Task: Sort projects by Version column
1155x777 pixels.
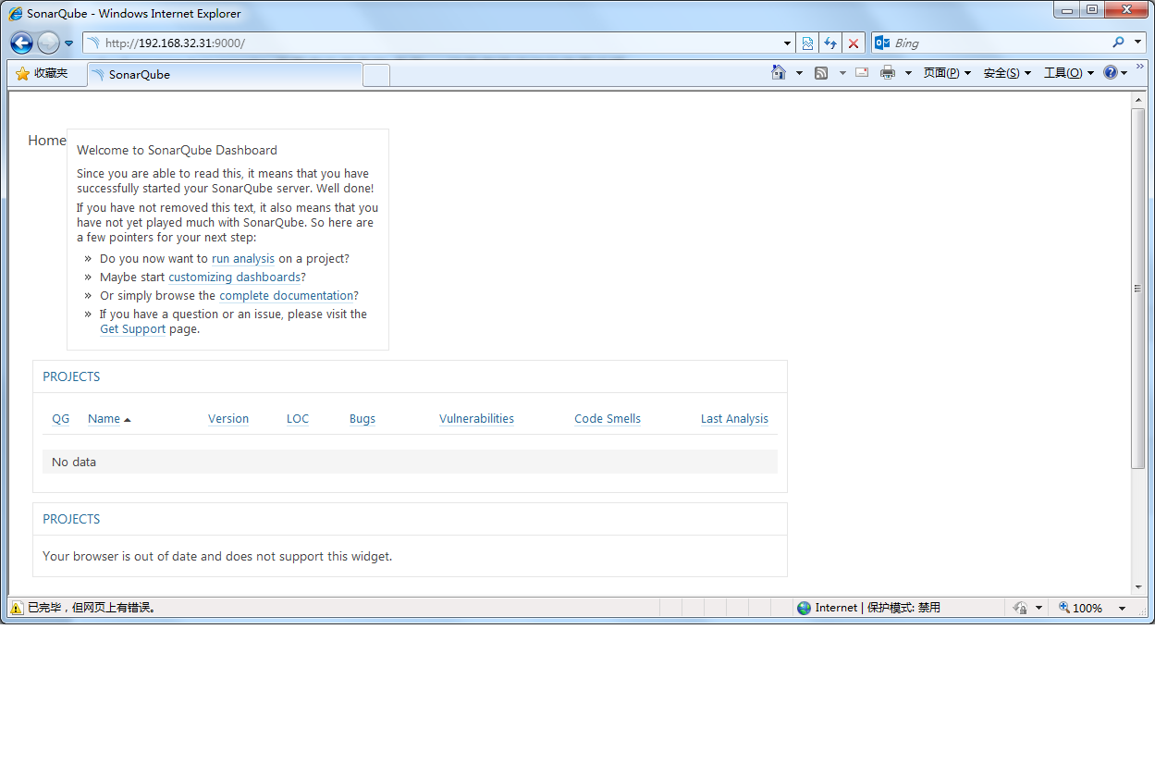Action: point(228,419)
